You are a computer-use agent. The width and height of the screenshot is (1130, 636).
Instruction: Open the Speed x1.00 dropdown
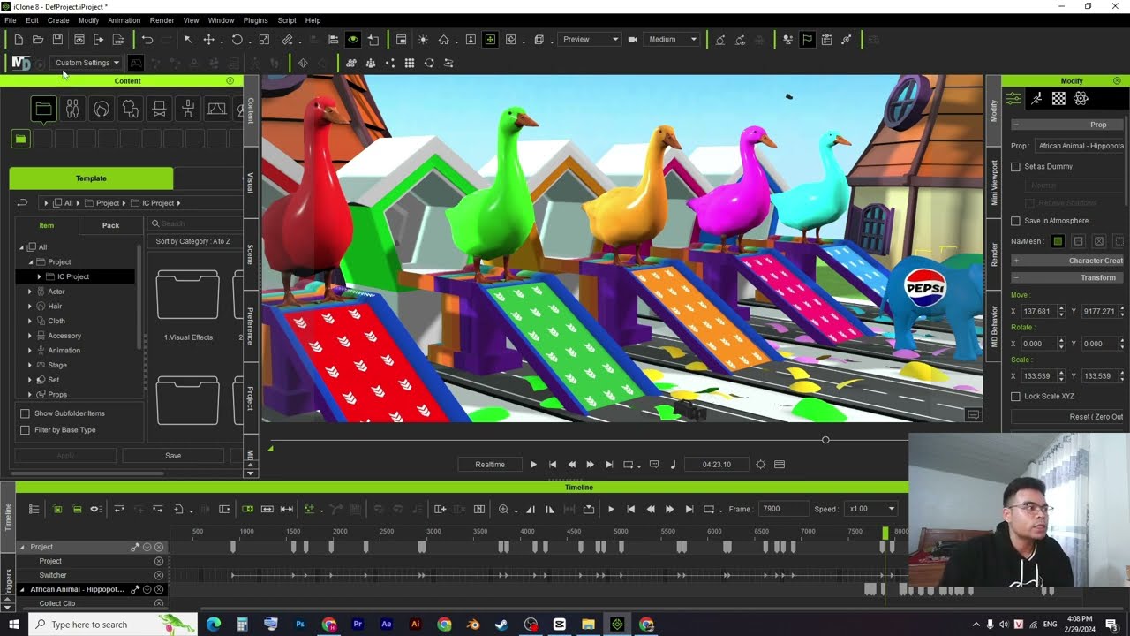(x=871, y=509)
